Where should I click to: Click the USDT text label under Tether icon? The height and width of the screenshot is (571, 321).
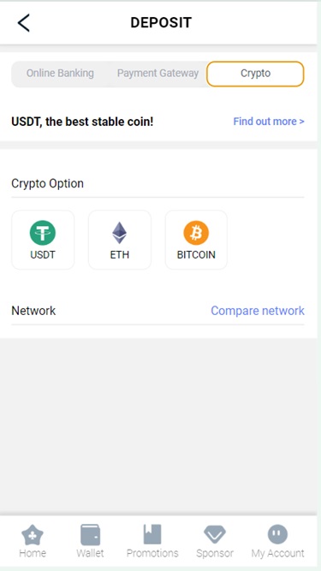click(x=43, y=255)
